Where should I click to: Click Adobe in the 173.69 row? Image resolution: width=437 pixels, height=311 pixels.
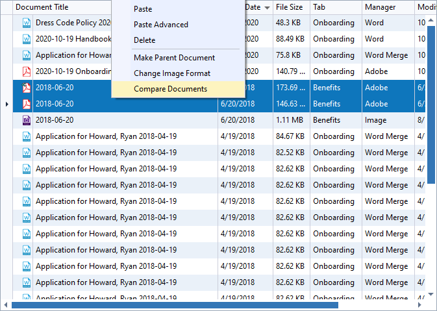coord(376,88)
